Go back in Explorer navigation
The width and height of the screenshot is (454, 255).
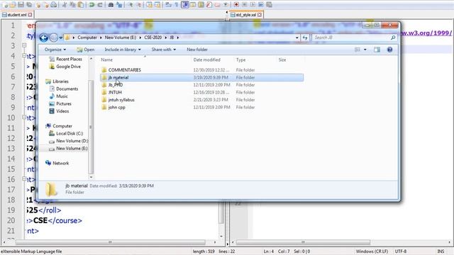[44, 38]
